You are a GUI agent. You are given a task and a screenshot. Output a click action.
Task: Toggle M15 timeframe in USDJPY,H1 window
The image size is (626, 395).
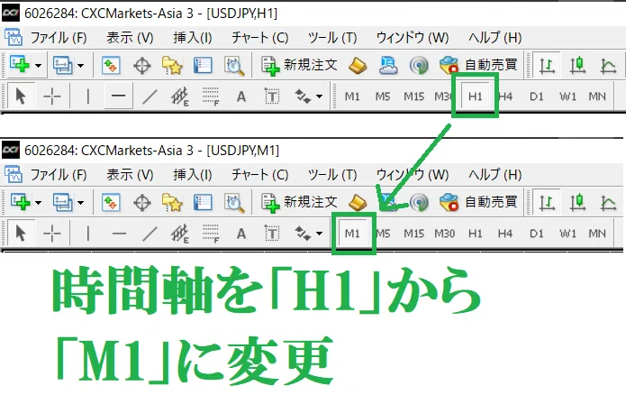pos(413,96)
